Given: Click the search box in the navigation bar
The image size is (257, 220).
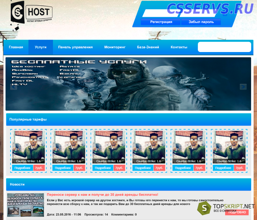Looking at the screenshot, I should [224, 47].
